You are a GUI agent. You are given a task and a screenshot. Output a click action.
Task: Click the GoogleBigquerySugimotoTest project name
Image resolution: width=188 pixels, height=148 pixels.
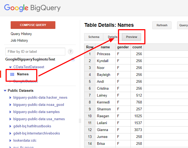click(x=30, y=59)
